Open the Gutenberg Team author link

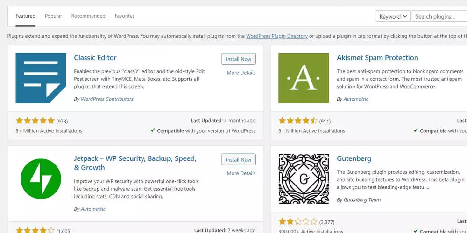(362, 200)
